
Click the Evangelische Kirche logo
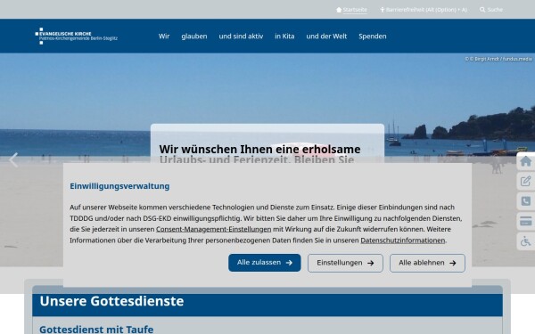(x=77, y=37)
